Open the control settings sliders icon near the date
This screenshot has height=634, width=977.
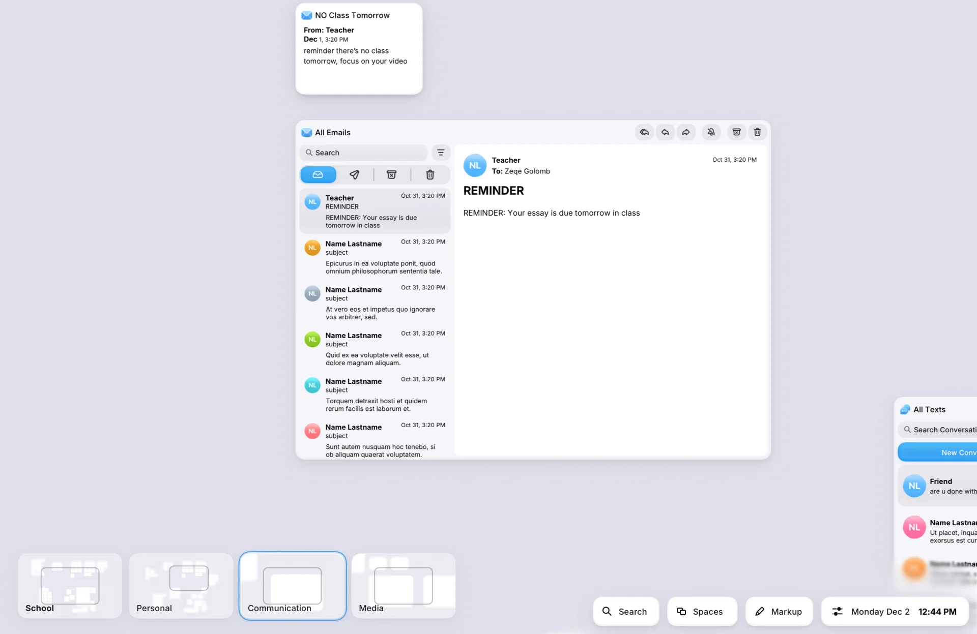pyautogui.click(x=837, y=612)
